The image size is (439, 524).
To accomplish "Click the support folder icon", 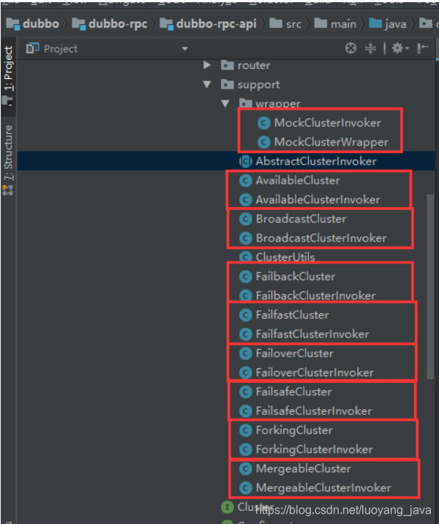I will point(228,85).
